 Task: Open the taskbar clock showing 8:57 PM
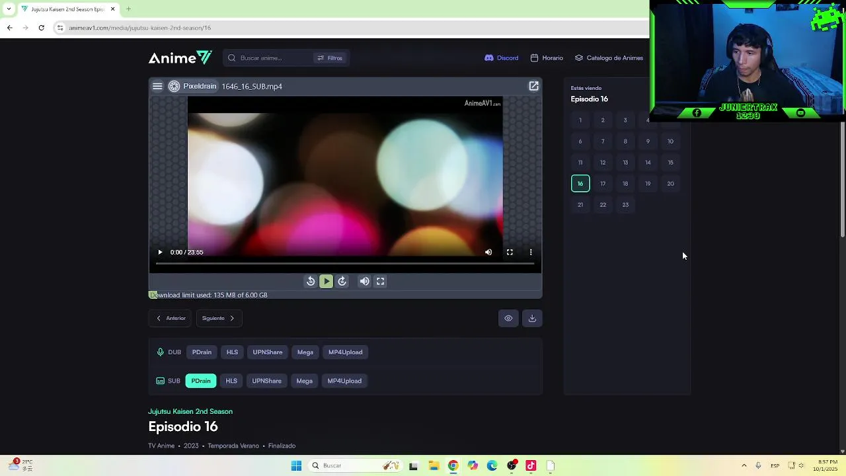(827, 465)
